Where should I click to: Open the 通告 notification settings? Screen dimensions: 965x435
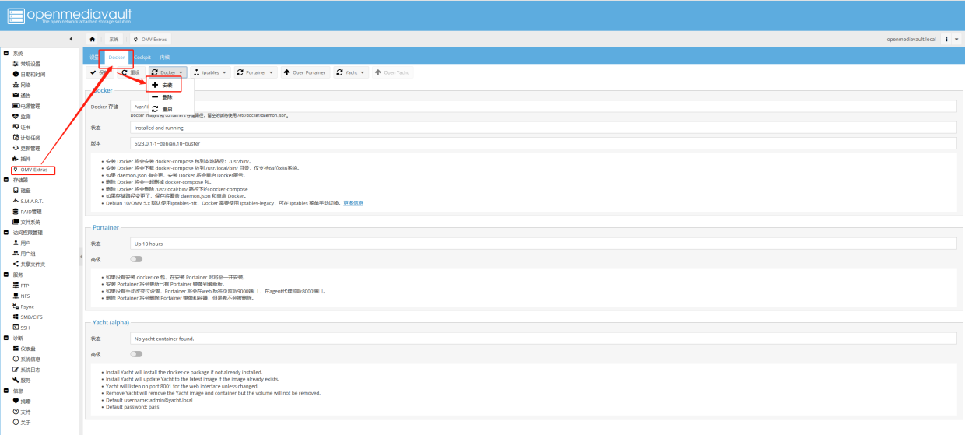tap(26, 95)
